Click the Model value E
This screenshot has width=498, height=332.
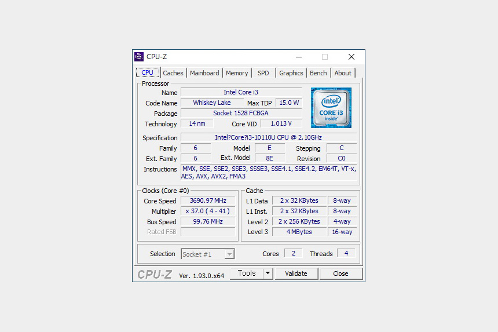(x=270, y=148)
